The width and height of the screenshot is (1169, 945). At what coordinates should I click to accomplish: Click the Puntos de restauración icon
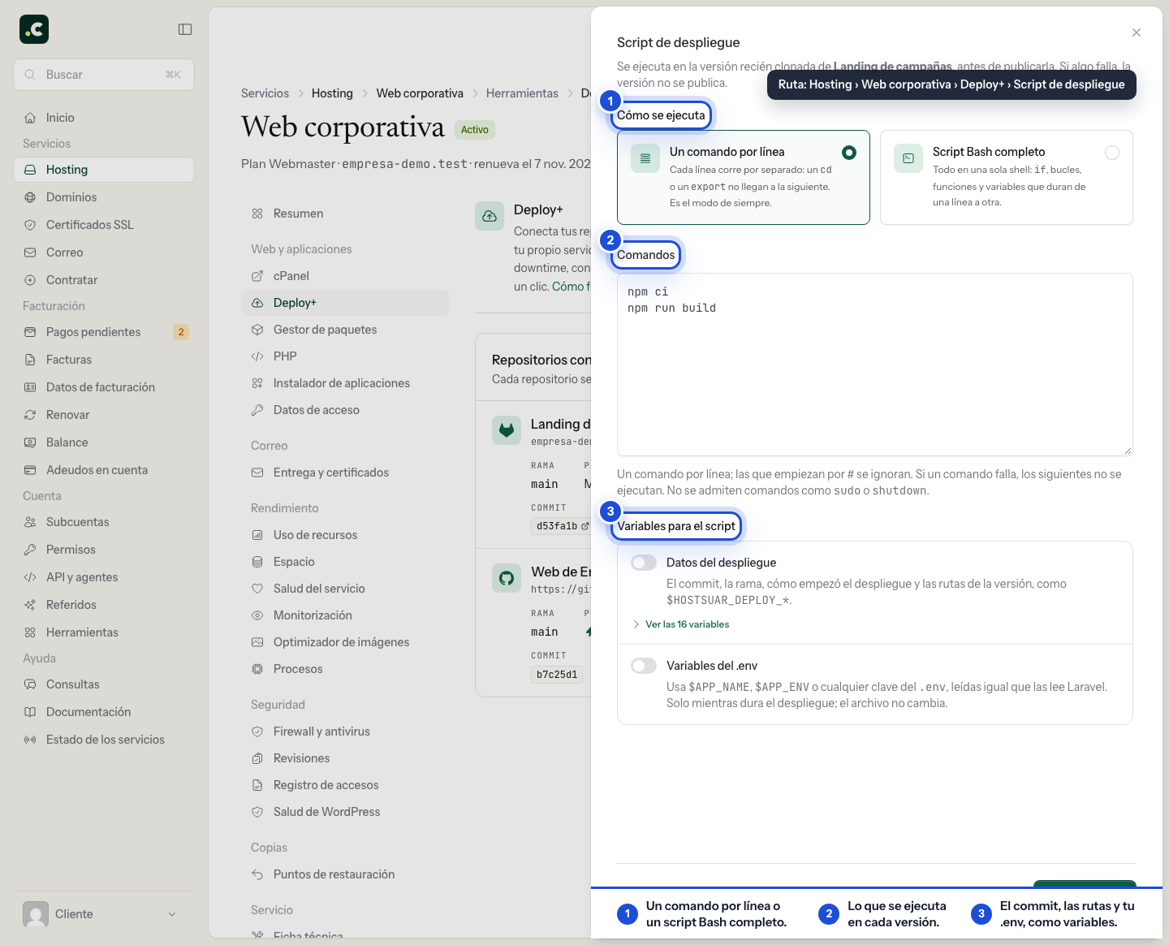257,874
